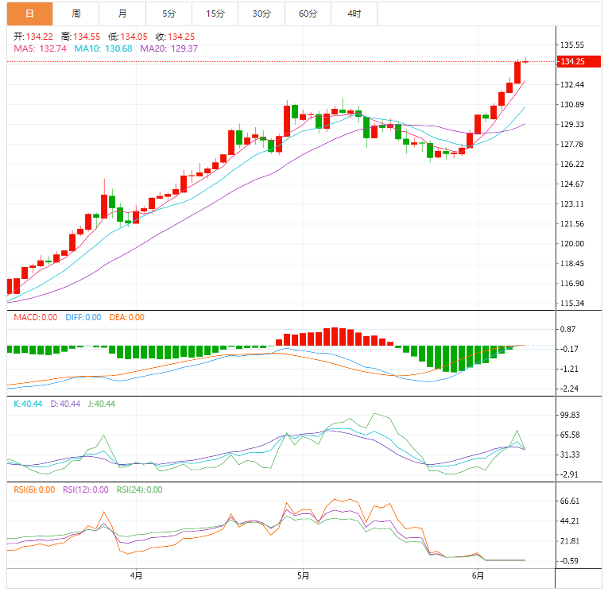Click the MACD indicator label

pyautogui.click(x=36, y=317)
